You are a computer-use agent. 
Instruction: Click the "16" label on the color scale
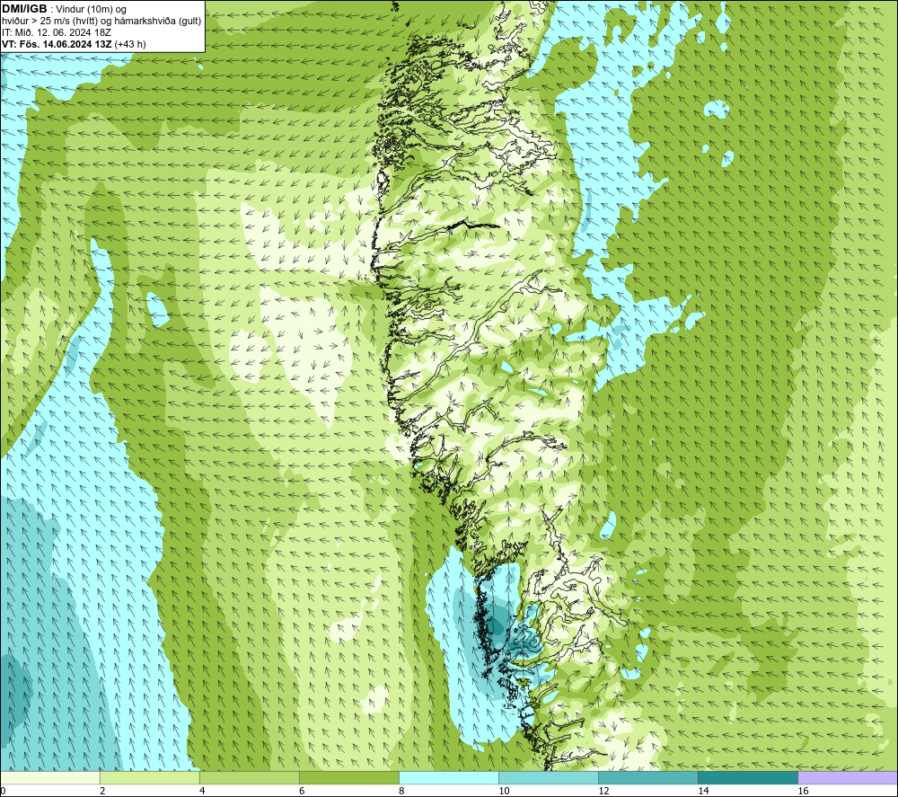pyautogui.click(x=803, y=792)
